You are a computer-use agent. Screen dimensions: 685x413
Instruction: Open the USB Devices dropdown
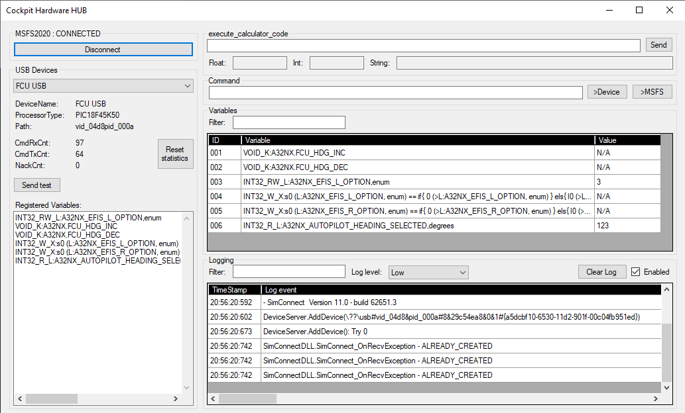[103, 86]
